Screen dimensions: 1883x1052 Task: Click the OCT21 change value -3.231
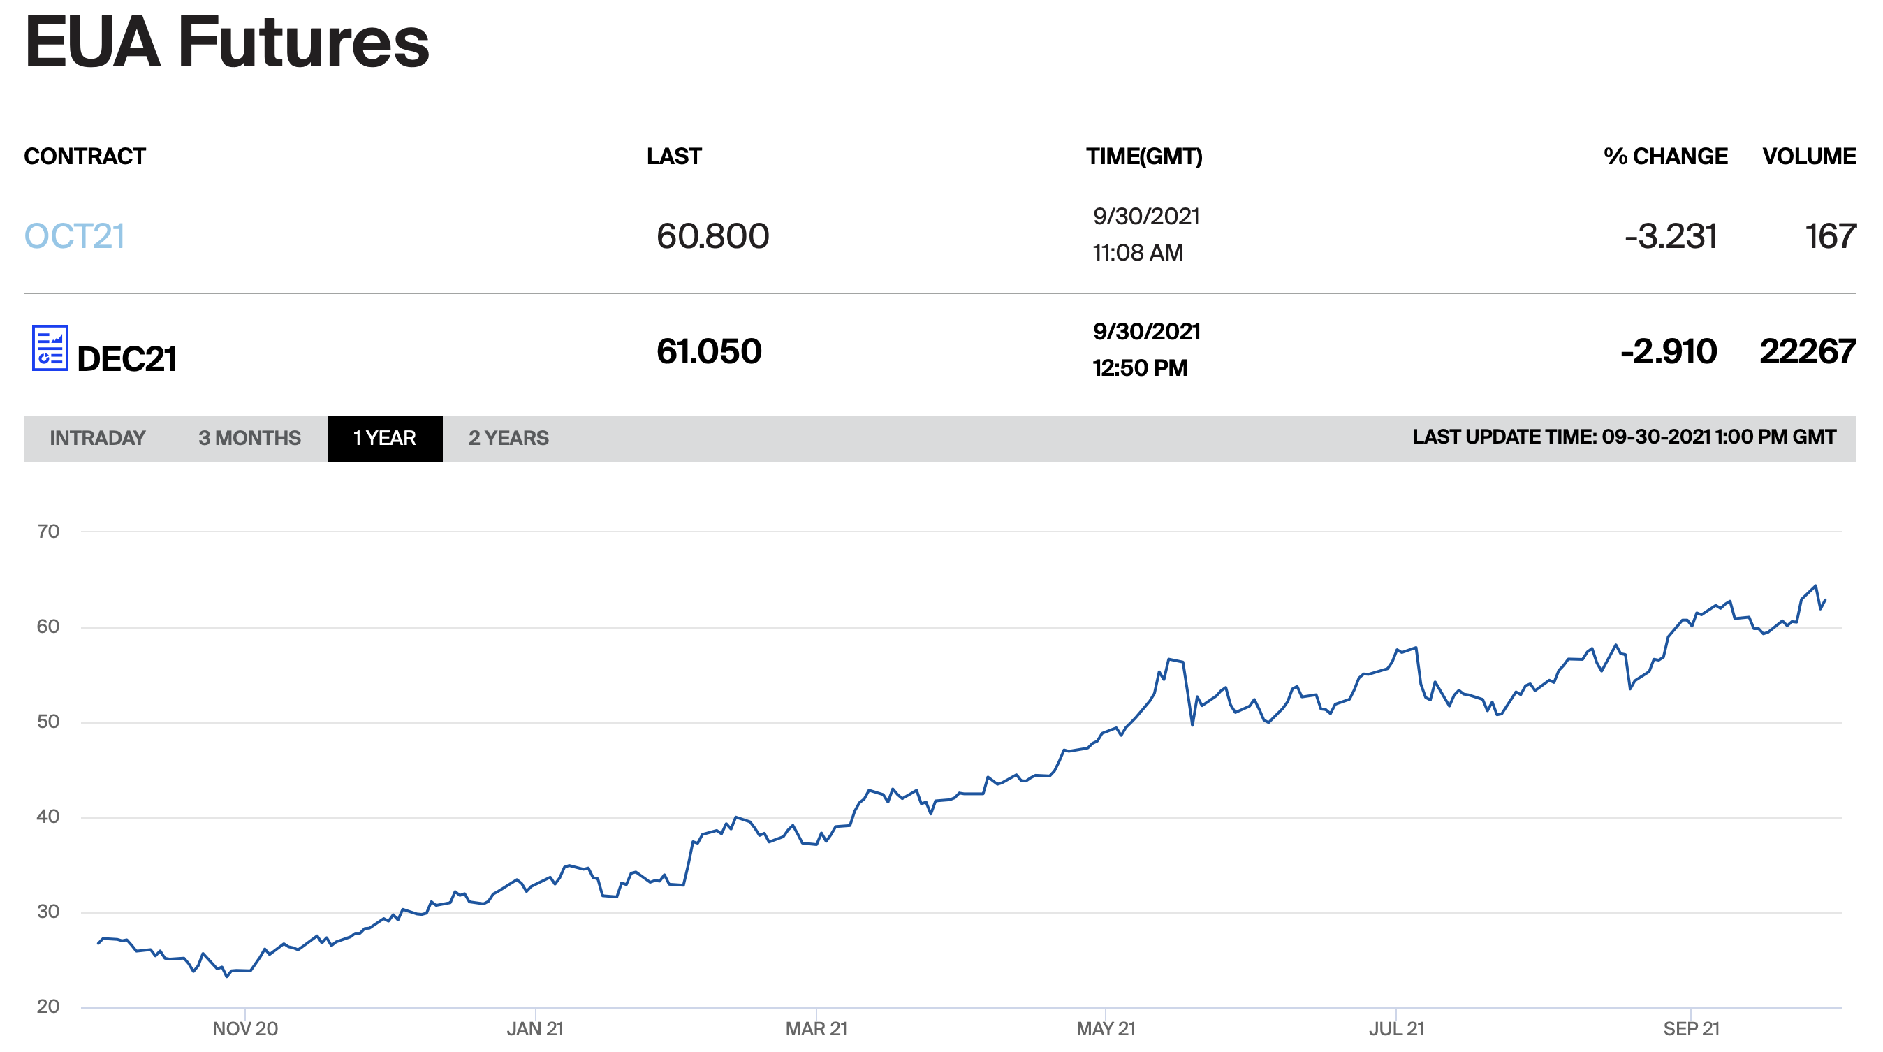click(1670, 237)
